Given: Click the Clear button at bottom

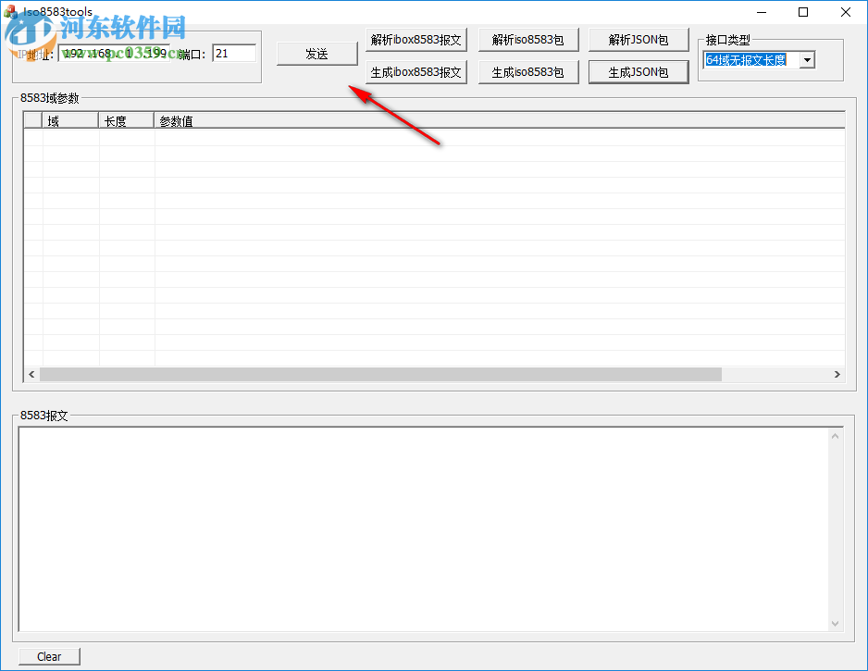Looking at the screenshot, I should click(x=49, y=656).
